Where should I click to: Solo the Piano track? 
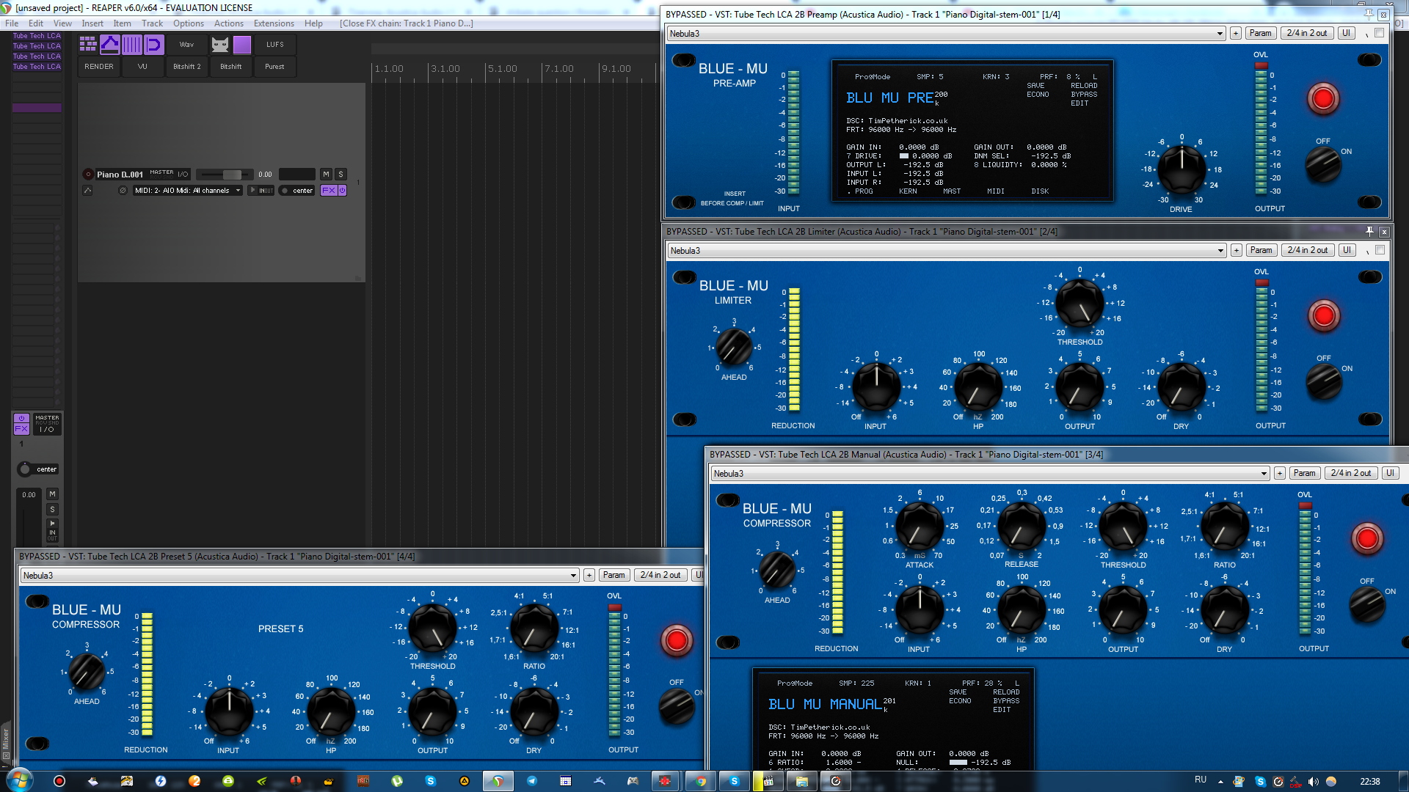point(341,175)
